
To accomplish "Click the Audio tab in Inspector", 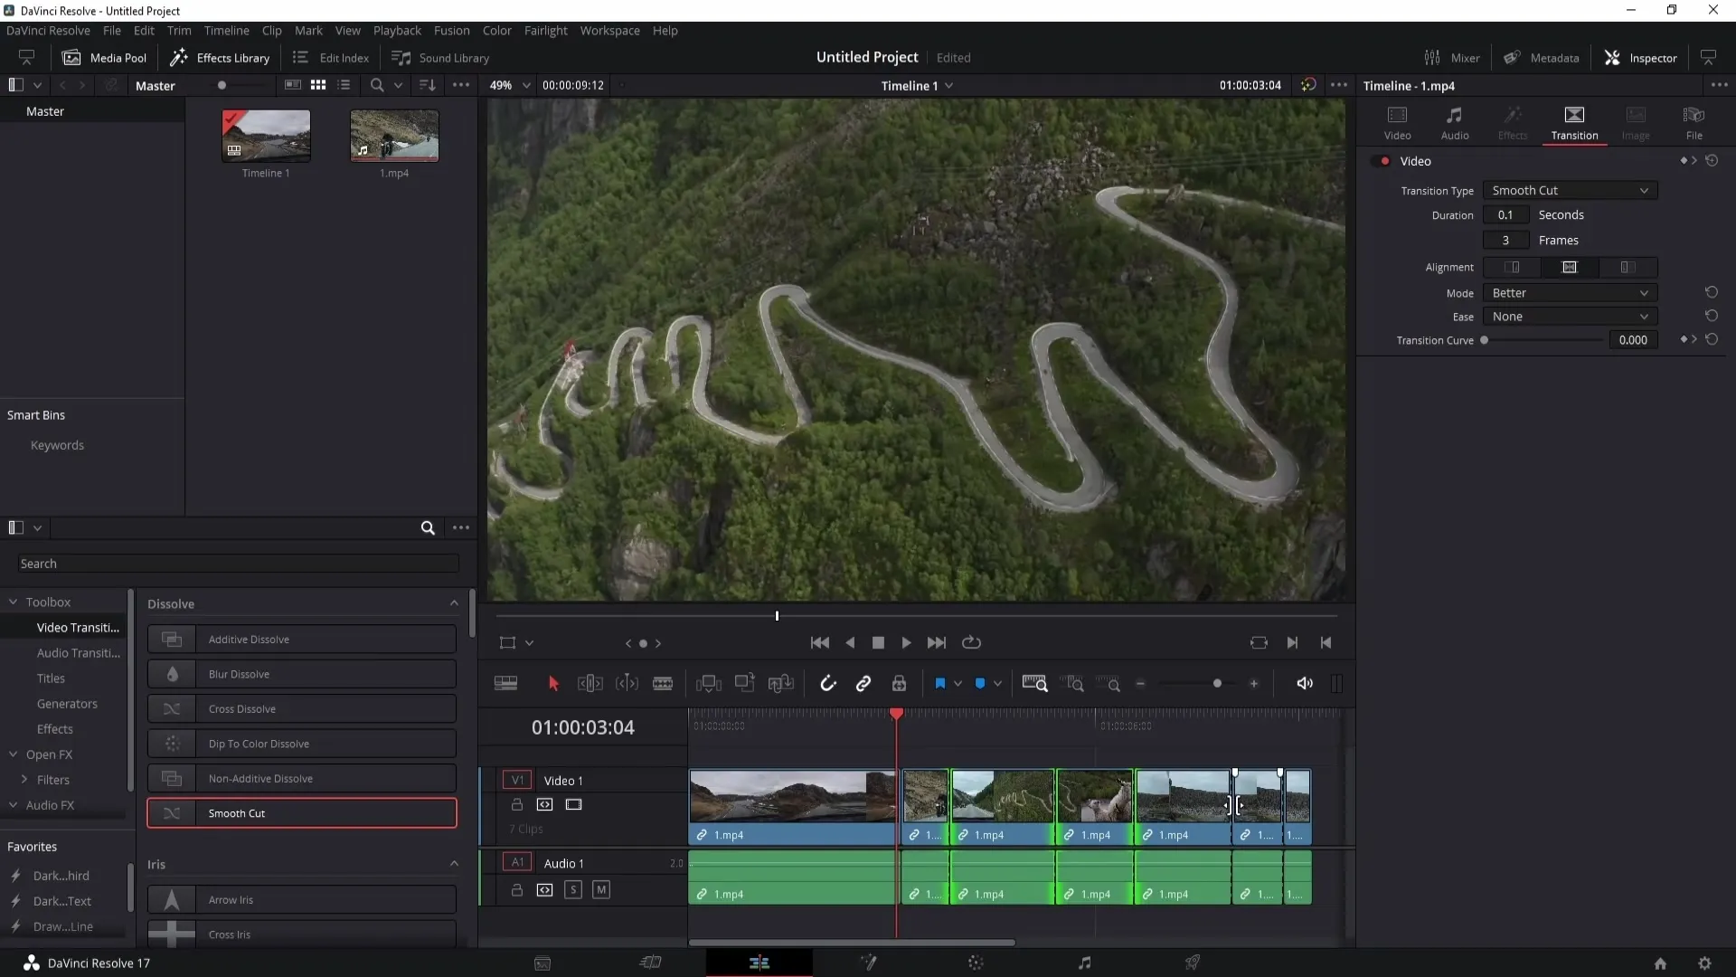I will pos(1455,119).
